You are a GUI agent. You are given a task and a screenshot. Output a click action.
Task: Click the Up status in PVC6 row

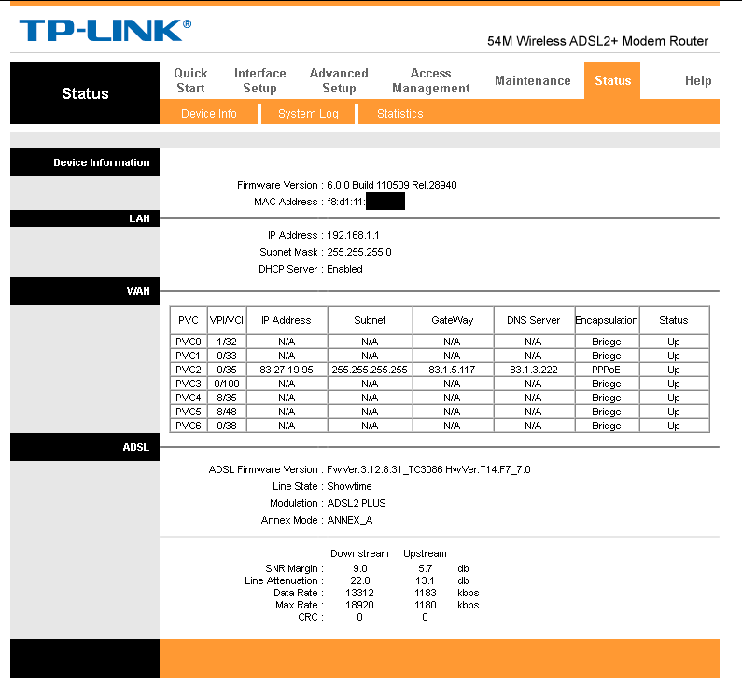coord(673,426)
